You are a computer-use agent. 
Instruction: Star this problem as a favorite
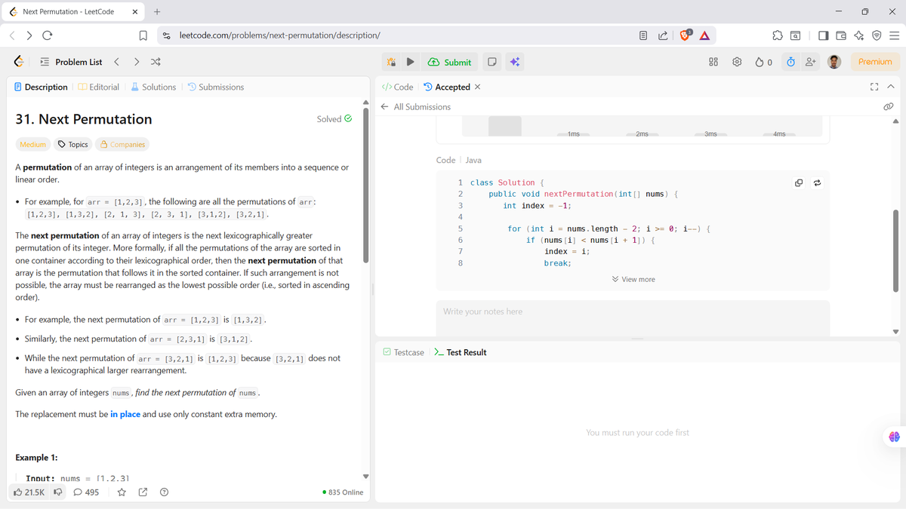(122, 492)
